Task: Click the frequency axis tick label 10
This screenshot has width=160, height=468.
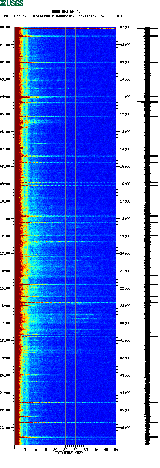Action: 35,450
